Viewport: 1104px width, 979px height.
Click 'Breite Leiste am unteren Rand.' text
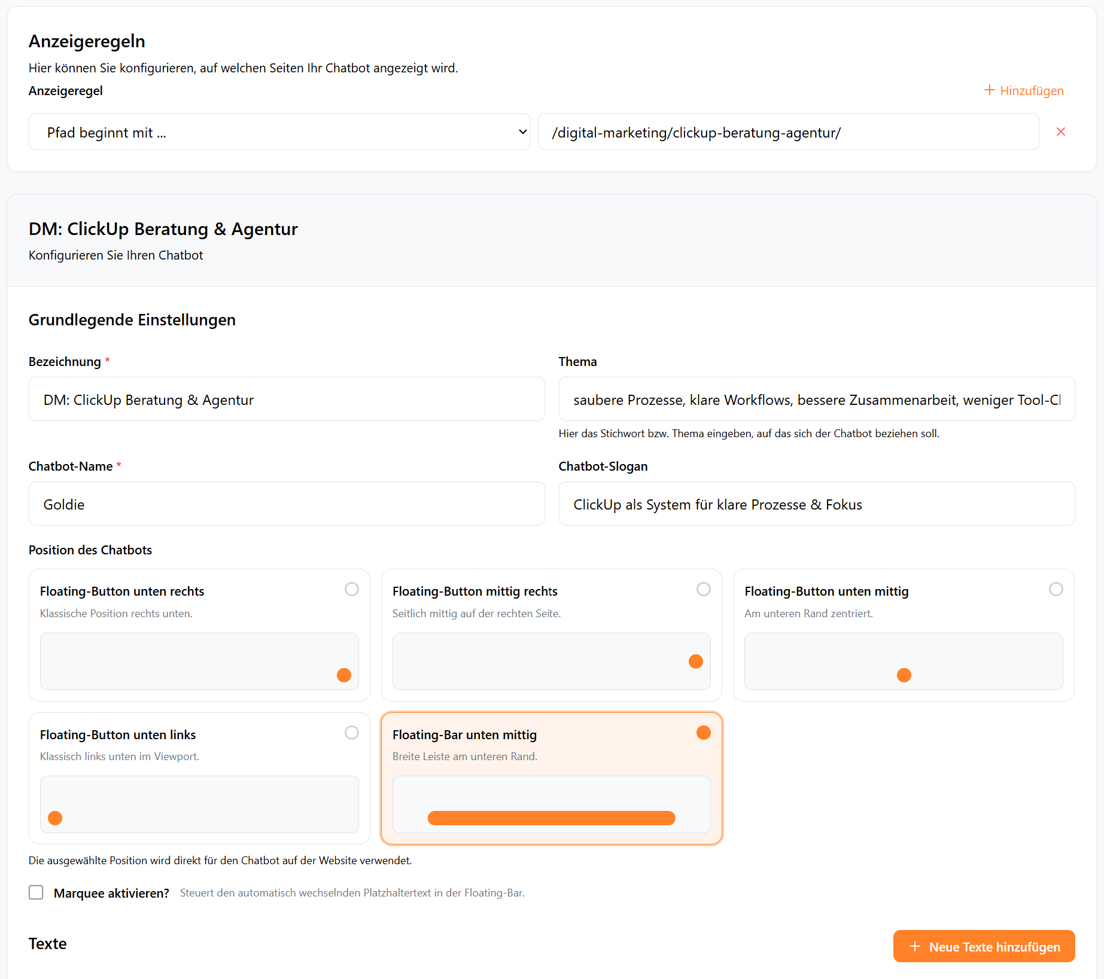[465, 757]
